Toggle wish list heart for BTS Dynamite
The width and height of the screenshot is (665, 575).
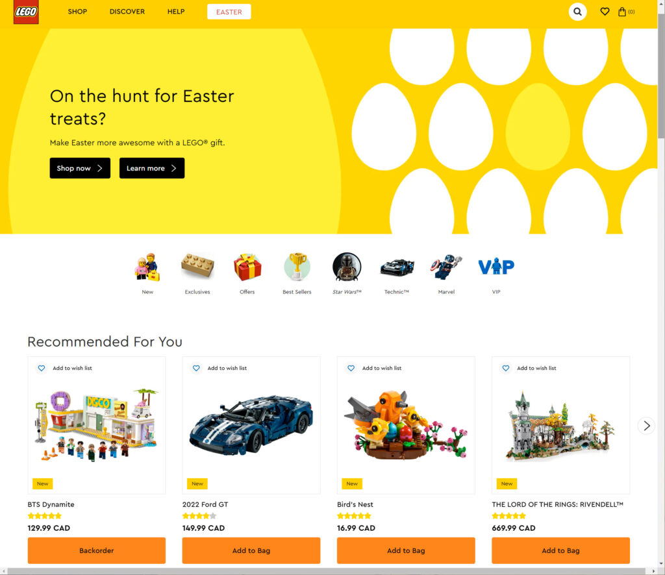point(41,368)
